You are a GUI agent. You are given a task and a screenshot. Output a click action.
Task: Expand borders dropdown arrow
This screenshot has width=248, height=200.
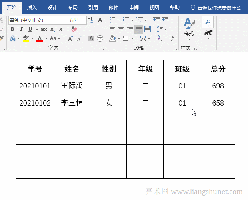(132, 38)
